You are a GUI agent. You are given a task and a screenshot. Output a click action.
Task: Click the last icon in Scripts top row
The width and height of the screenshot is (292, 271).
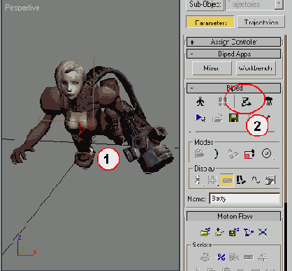coord(263,257)
